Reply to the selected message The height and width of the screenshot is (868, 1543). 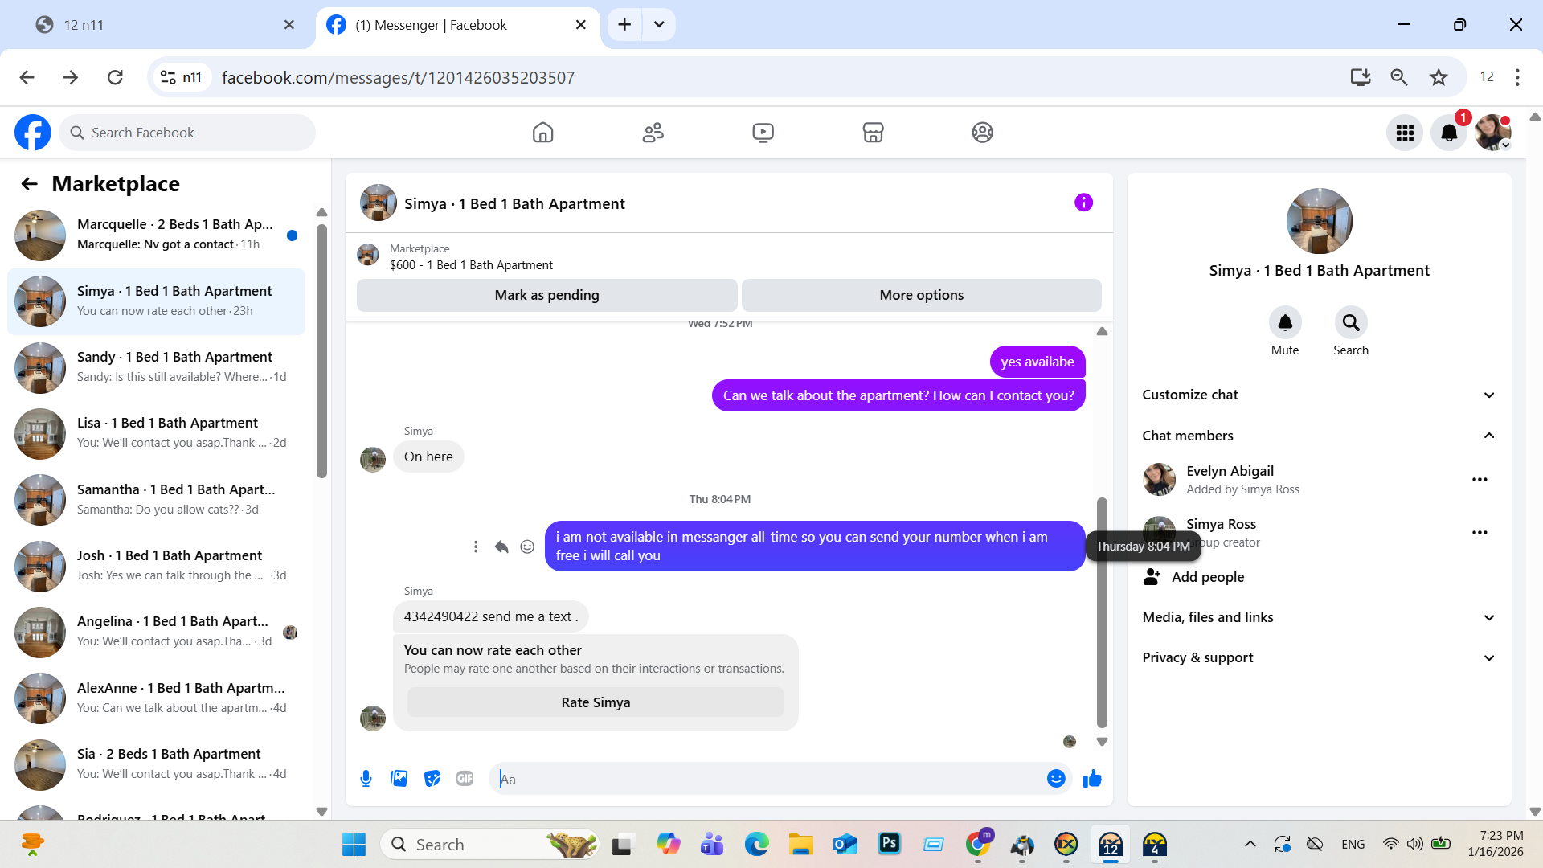[501, 547]
